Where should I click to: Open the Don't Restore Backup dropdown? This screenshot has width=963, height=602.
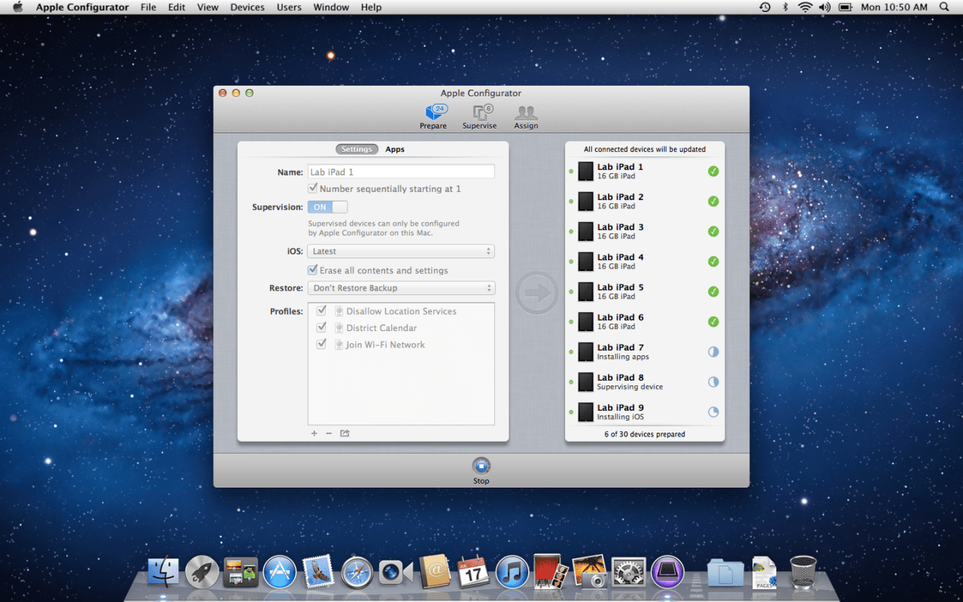(x=401, y=287)
